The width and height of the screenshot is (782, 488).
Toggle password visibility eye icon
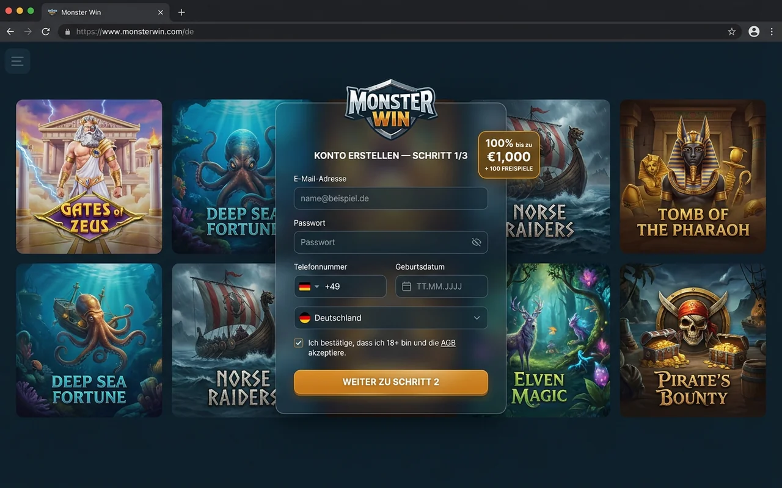pyautogui.click(x=477, y=242)
